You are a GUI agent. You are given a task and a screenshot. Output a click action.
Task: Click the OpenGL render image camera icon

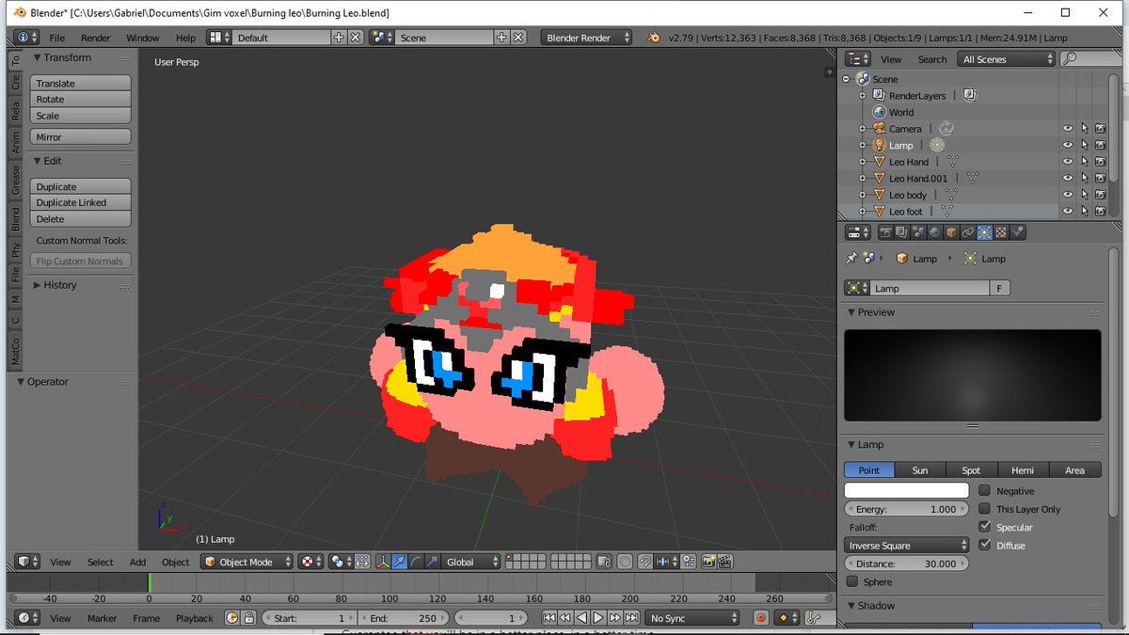[708, 562]
